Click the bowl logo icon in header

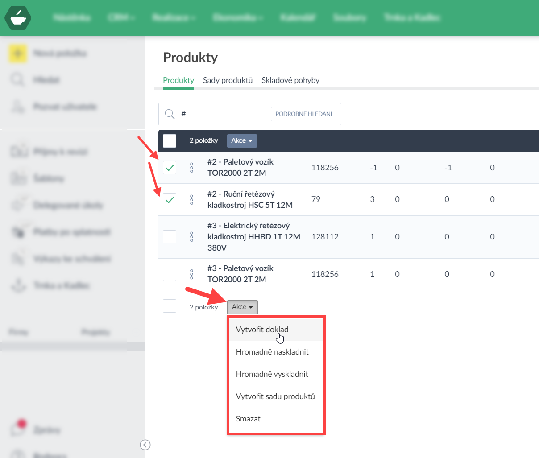18,18
